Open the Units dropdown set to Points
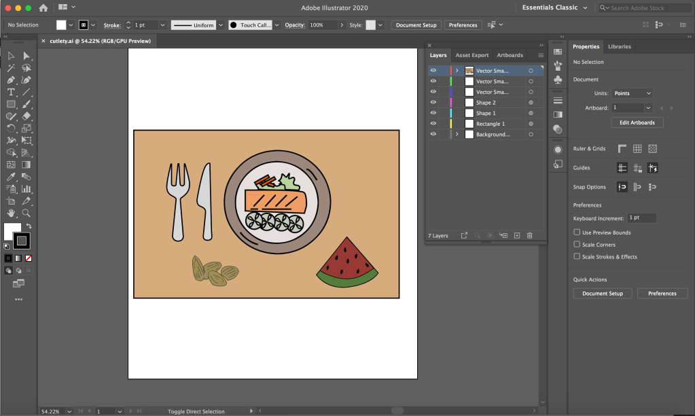This screenshot has height=416, width=695. [x=632, y=93]
